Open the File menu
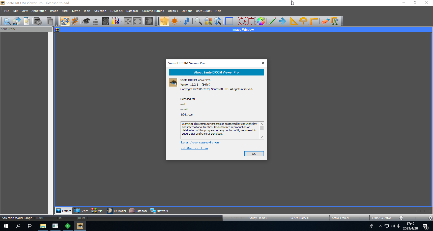 (x=7, y=11)
